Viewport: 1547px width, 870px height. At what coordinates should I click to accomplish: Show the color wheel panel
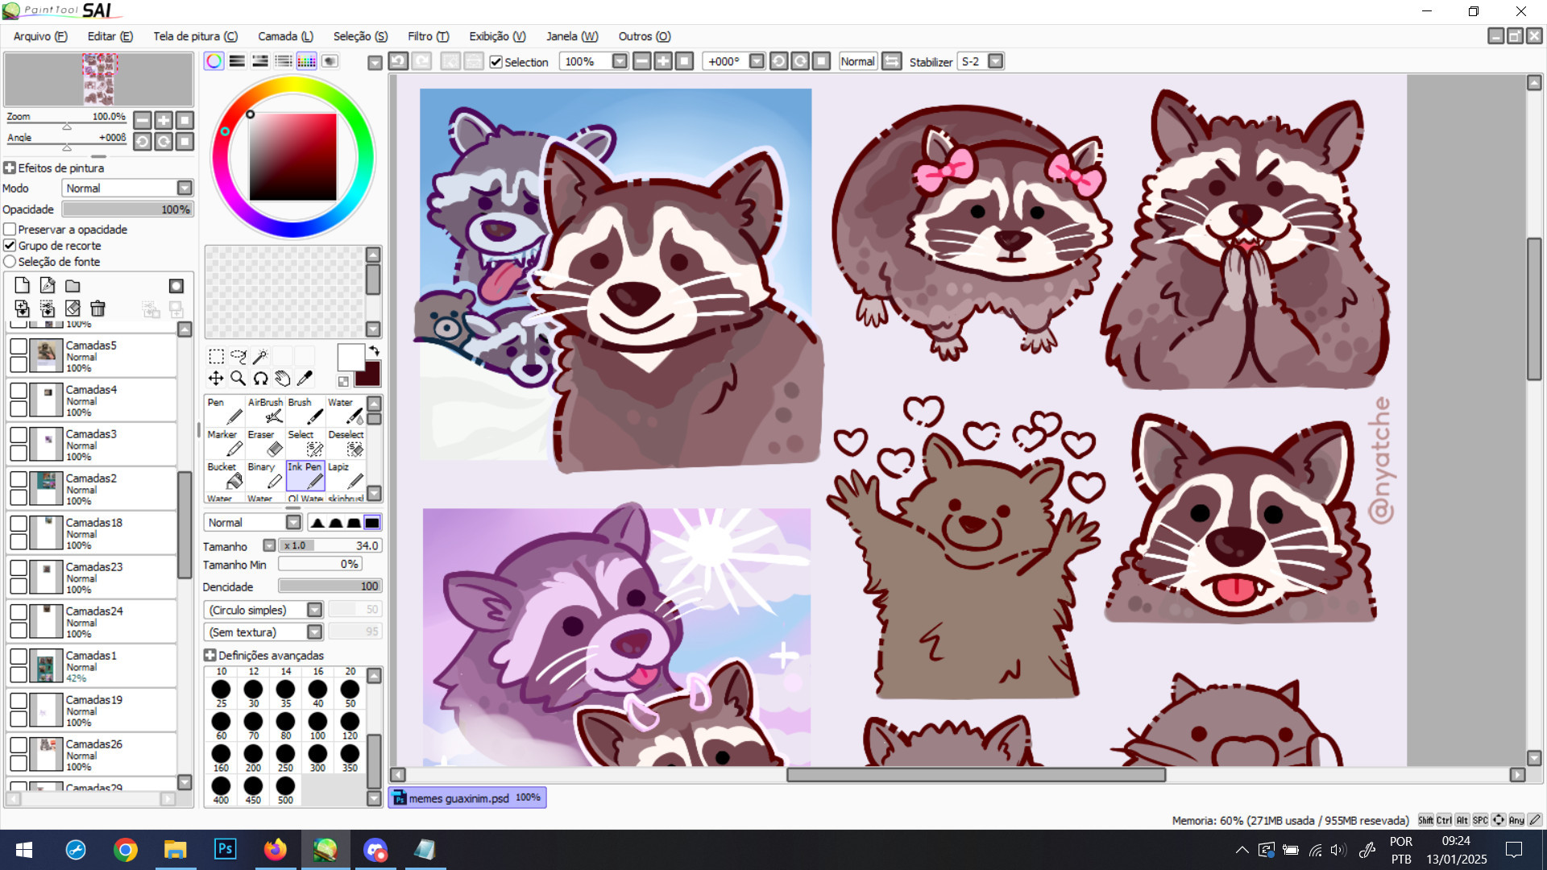click(x=214, y=61)
